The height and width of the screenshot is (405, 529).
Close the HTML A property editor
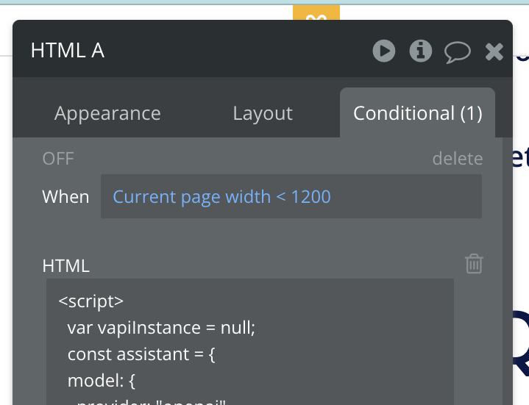coord(494,51)
